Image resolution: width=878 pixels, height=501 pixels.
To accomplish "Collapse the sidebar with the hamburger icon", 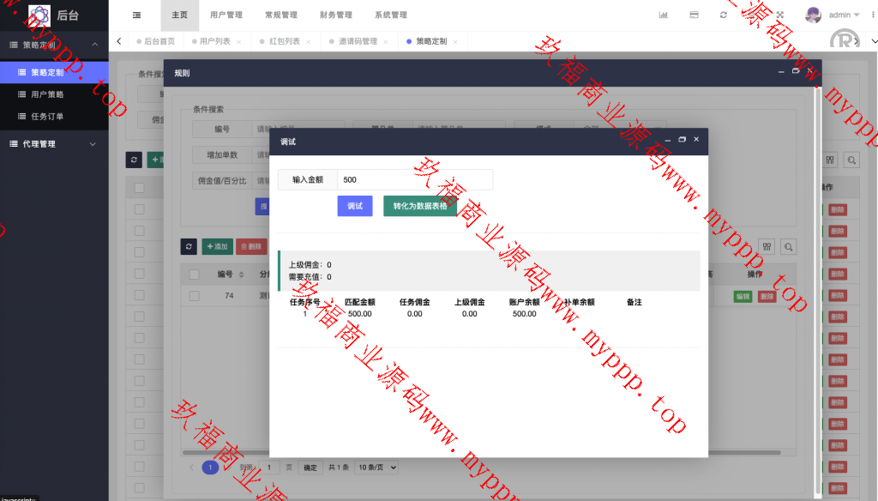I will [x=137, y=15].
